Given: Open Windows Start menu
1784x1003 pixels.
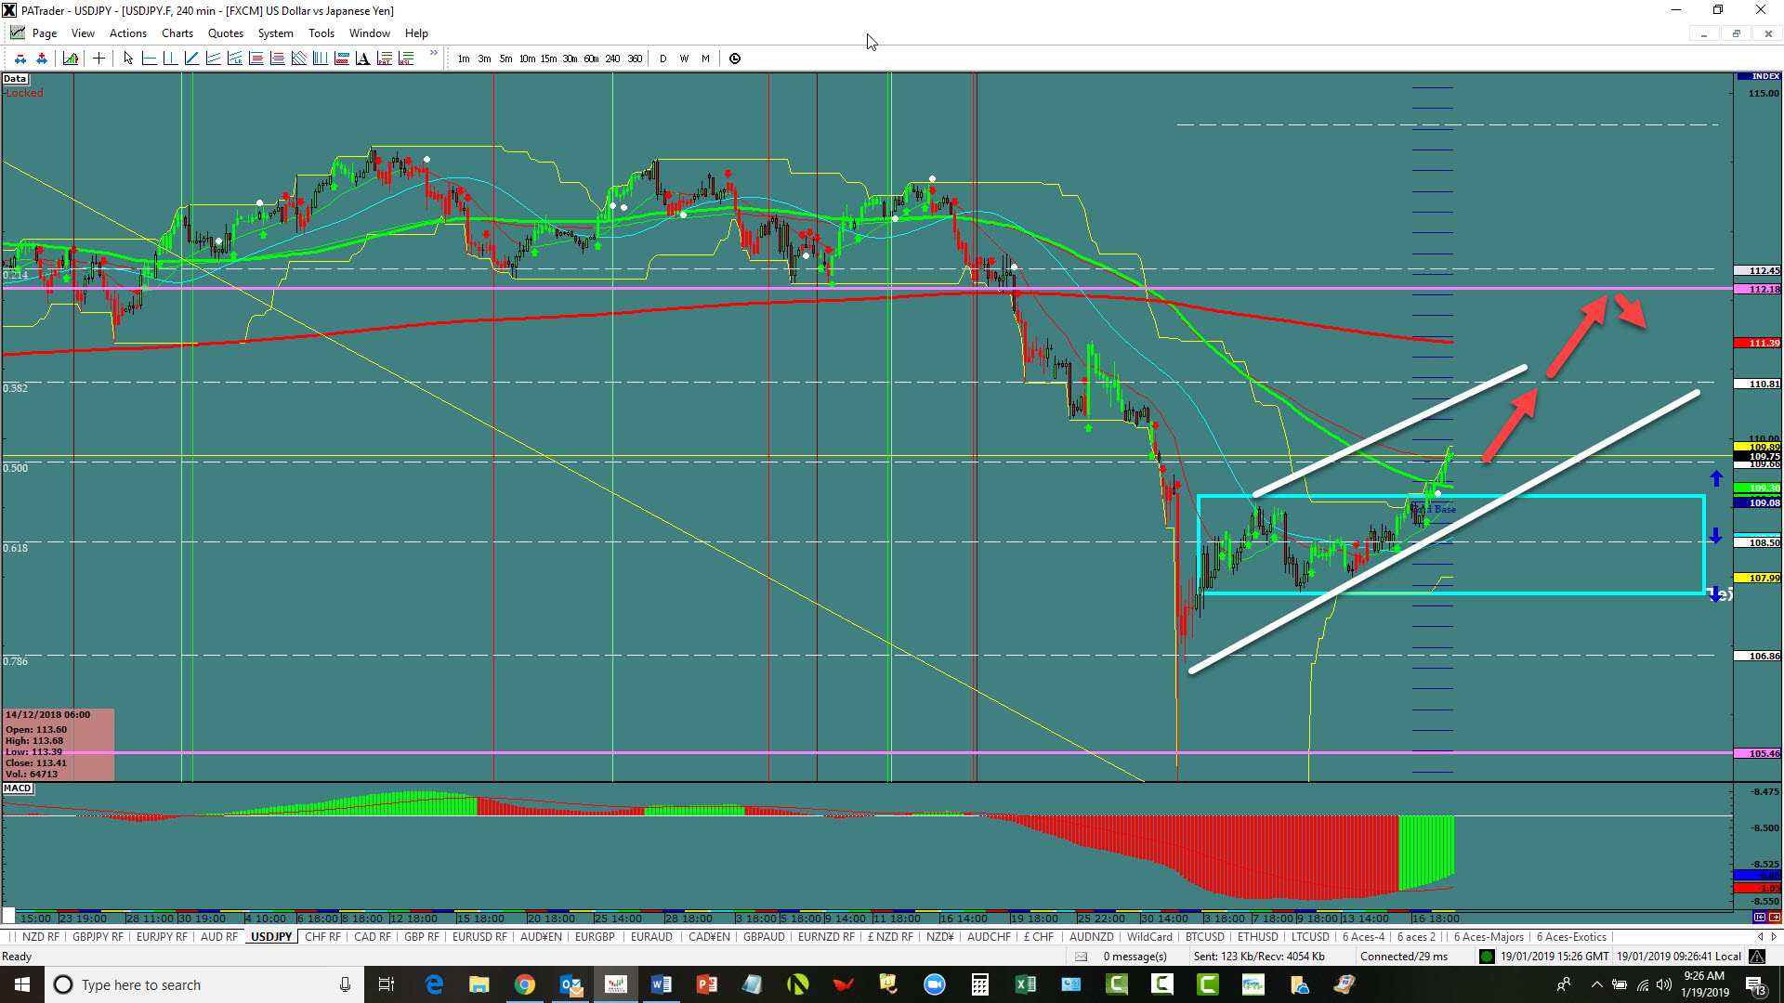Looking at the screenshot, I should click(x=22, y=984).
